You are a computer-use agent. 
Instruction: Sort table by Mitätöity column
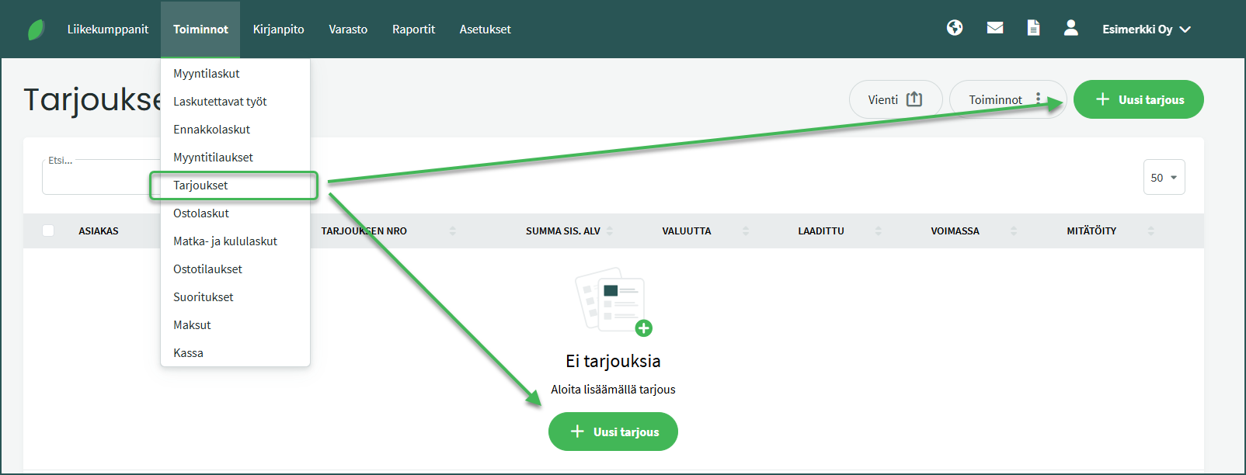tap(1091, 231)
